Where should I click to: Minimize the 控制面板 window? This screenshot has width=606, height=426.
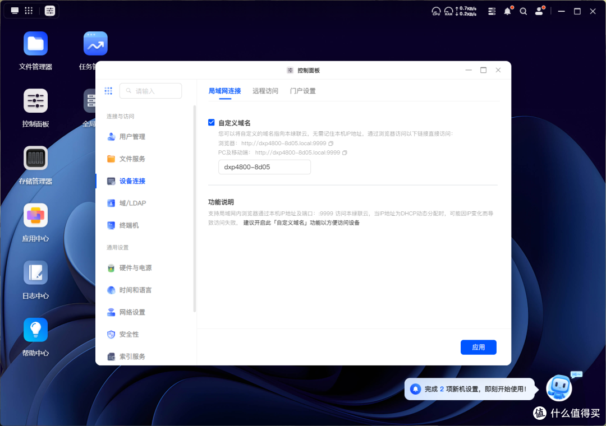[x=469, y=70]
